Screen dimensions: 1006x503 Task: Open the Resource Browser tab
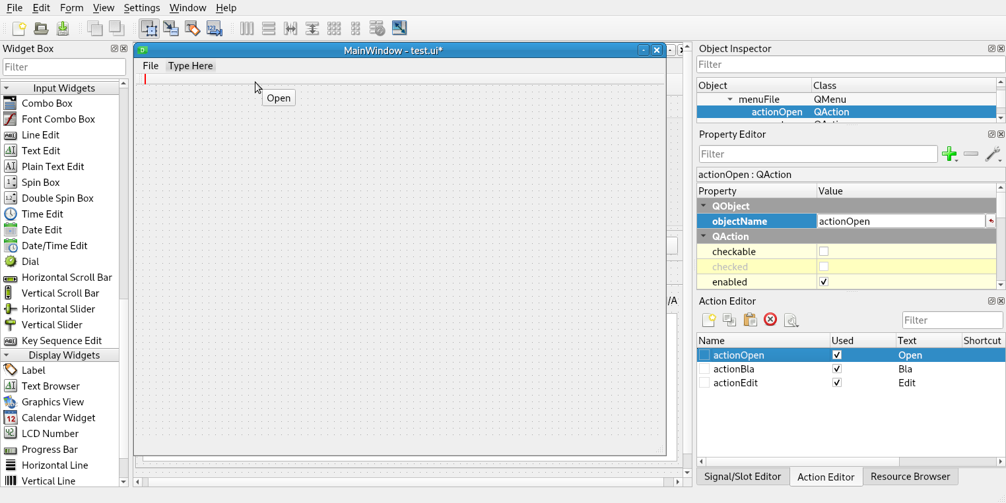tap(910, 476)
